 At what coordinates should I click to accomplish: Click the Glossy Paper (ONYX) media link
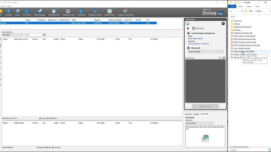(195, 38)
